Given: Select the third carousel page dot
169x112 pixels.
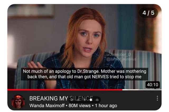Looking at the screenshot, I should point(84,100).
